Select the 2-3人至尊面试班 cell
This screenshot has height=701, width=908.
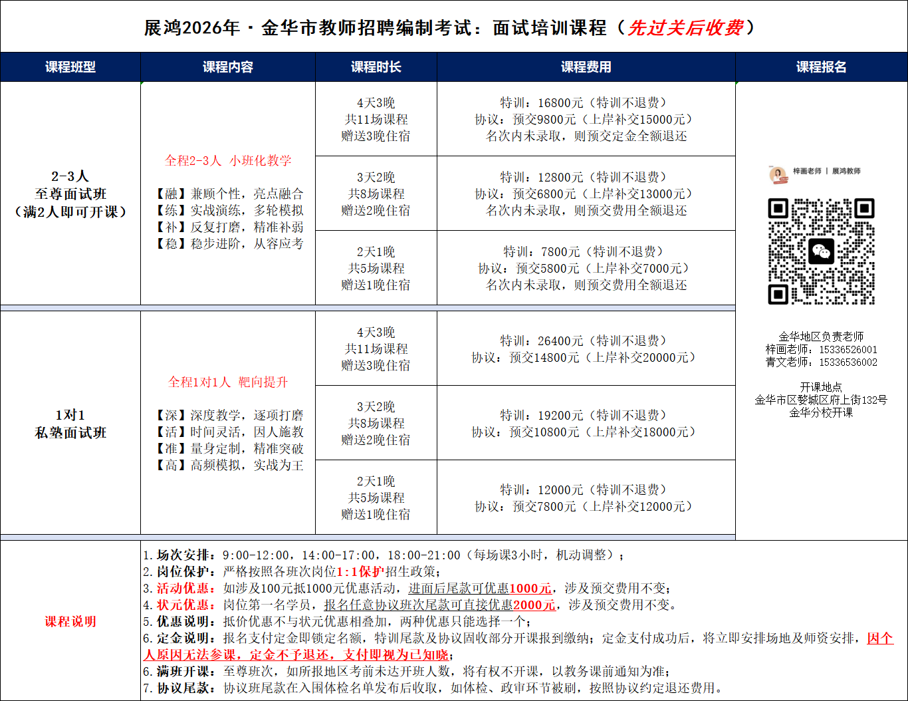pos(70,194)
